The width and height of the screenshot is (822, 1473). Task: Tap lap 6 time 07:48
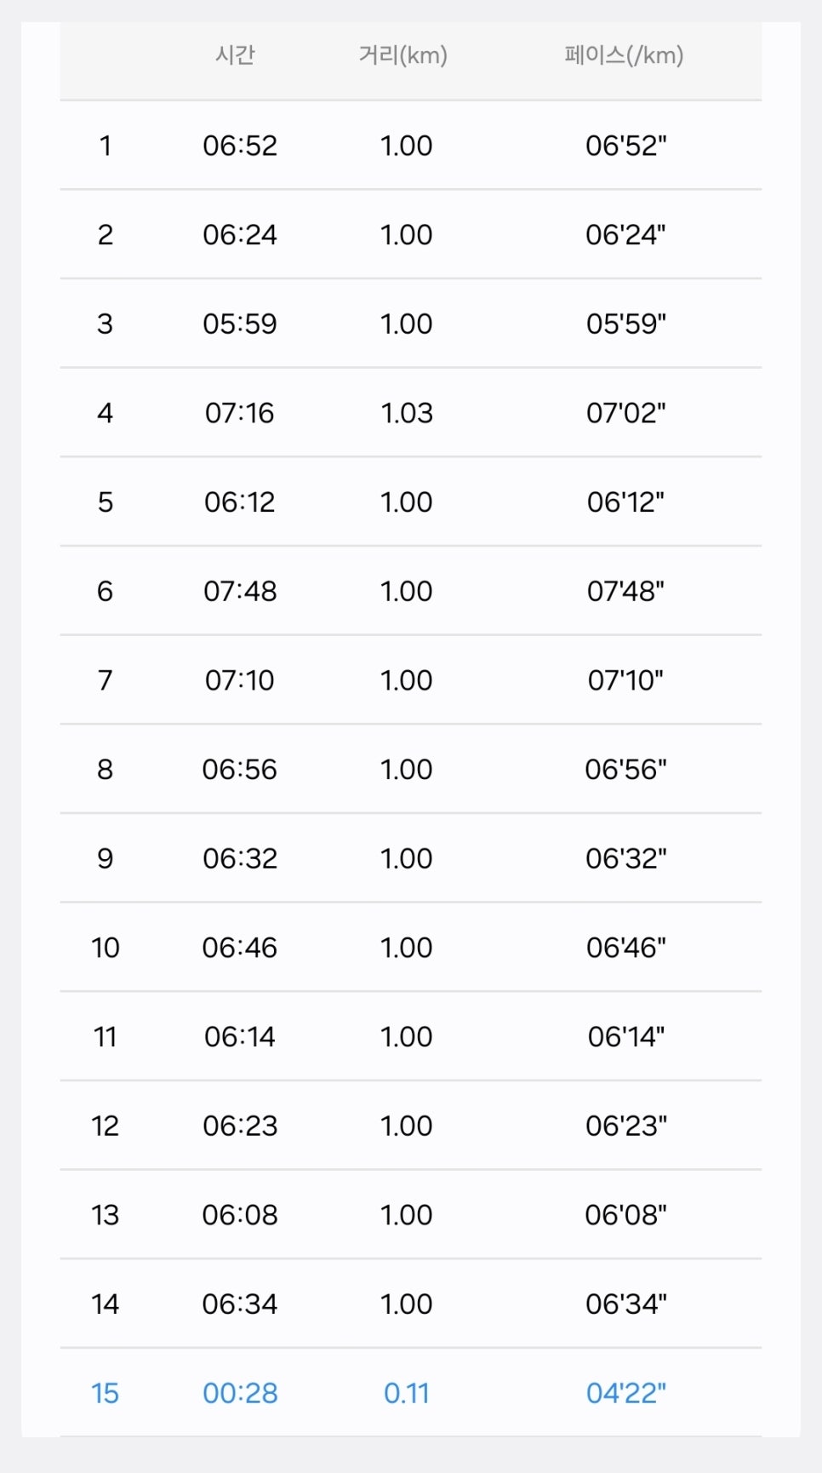point(240,591)
